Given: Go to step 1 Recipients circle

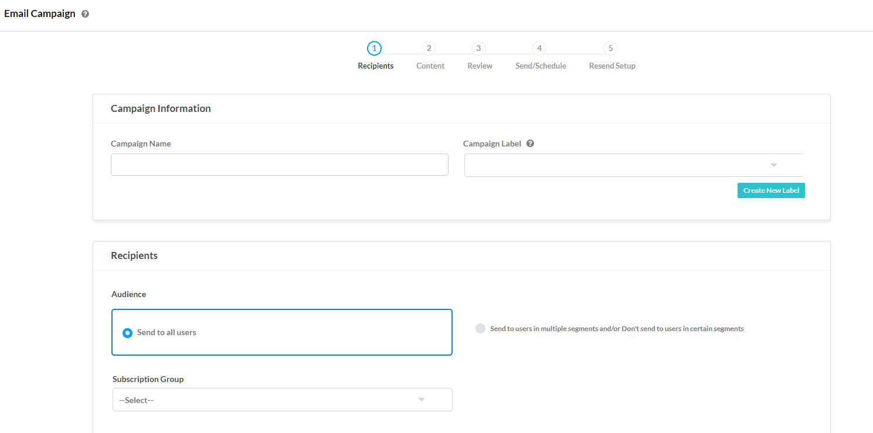Looking at the screenshot, I should 375,48.
